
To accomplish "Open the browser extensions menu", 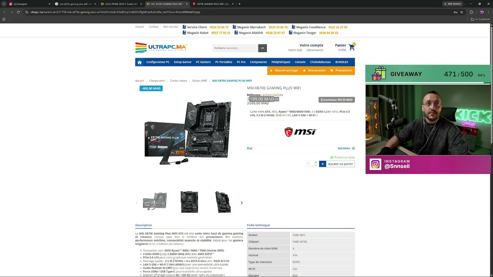I will coord(471,12).
